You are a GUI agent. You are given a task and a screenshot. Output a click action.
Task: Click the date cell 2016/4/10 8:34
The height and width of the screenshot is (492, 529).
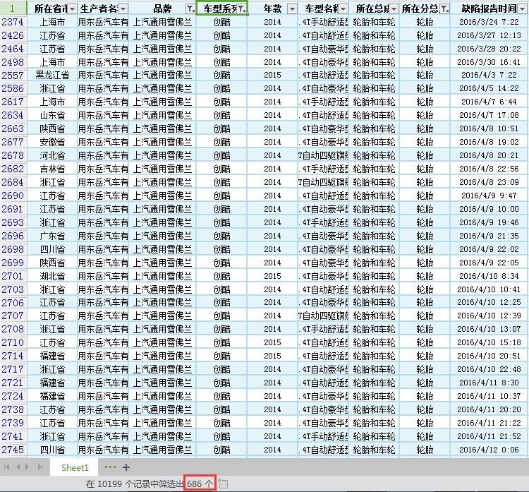coord(489,276)
